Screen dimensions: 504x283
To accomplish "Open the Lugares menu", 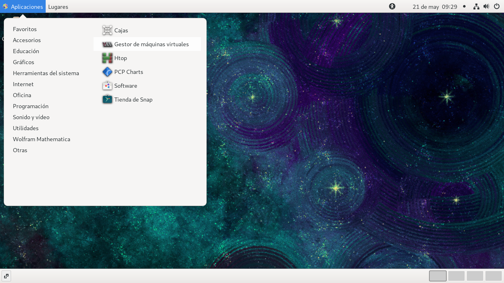I will 58,7.
